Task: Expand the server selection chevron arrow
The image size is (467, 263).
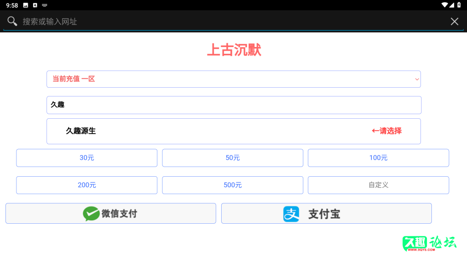Action: (x=417, y=79)
